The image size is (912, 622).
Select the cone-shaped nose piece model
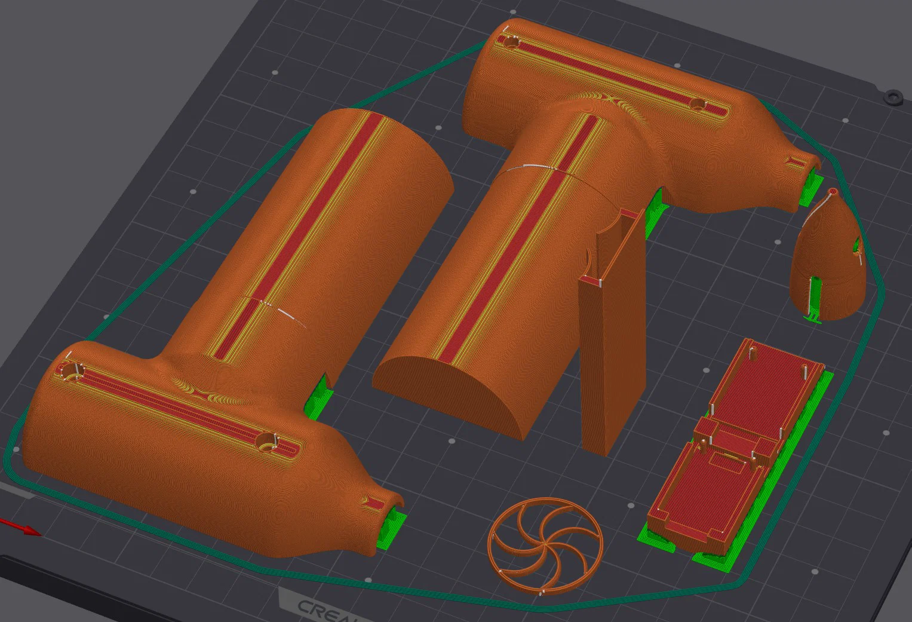click(x=828, y=255)
